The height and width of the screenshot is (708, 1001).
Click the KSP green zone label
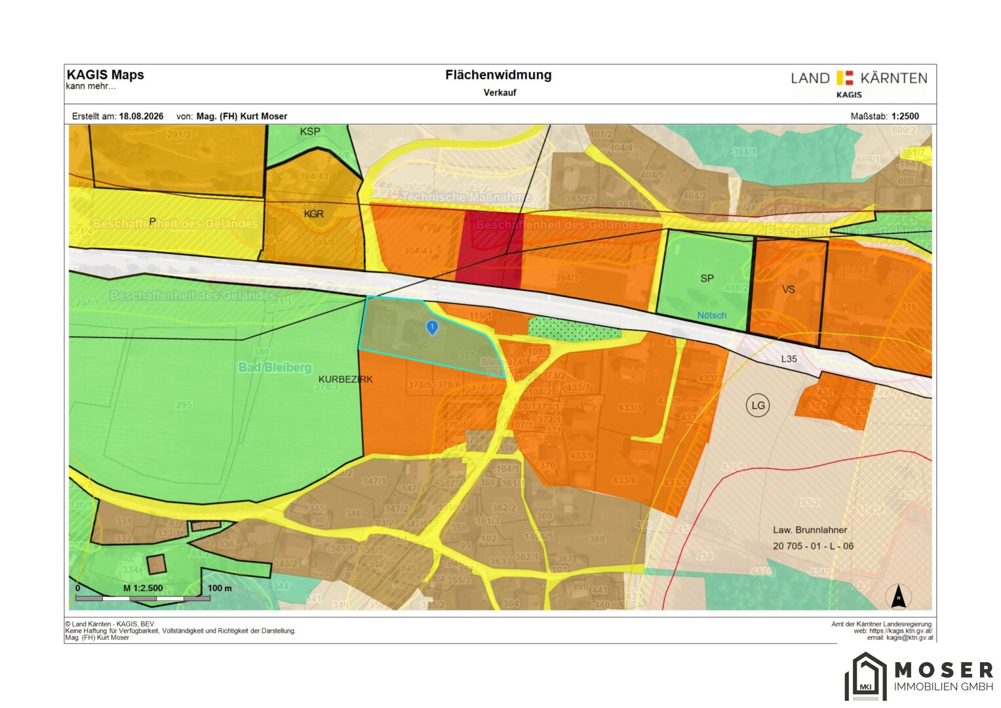coord(310,131)
